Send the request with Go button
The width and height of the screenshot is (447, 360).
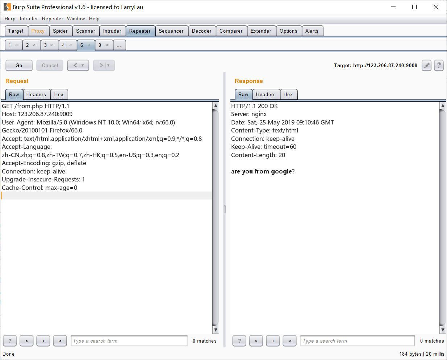tap(19, 65)
